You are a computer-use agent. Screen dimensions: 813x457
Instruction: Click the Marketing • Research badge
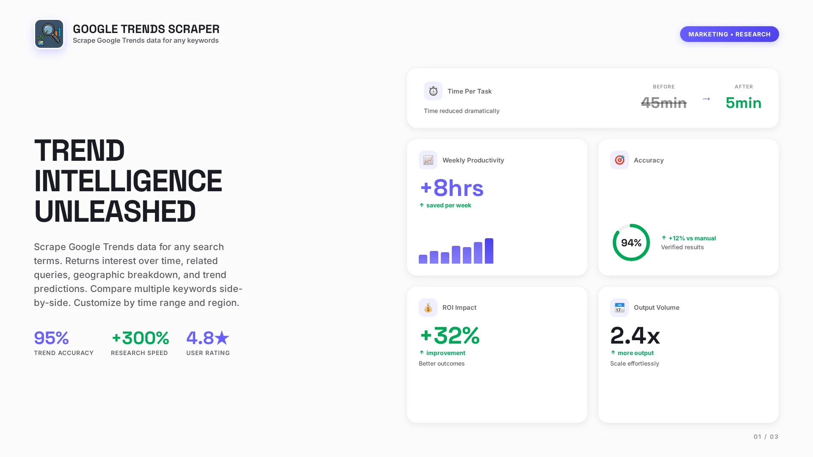tap(729, 34)
